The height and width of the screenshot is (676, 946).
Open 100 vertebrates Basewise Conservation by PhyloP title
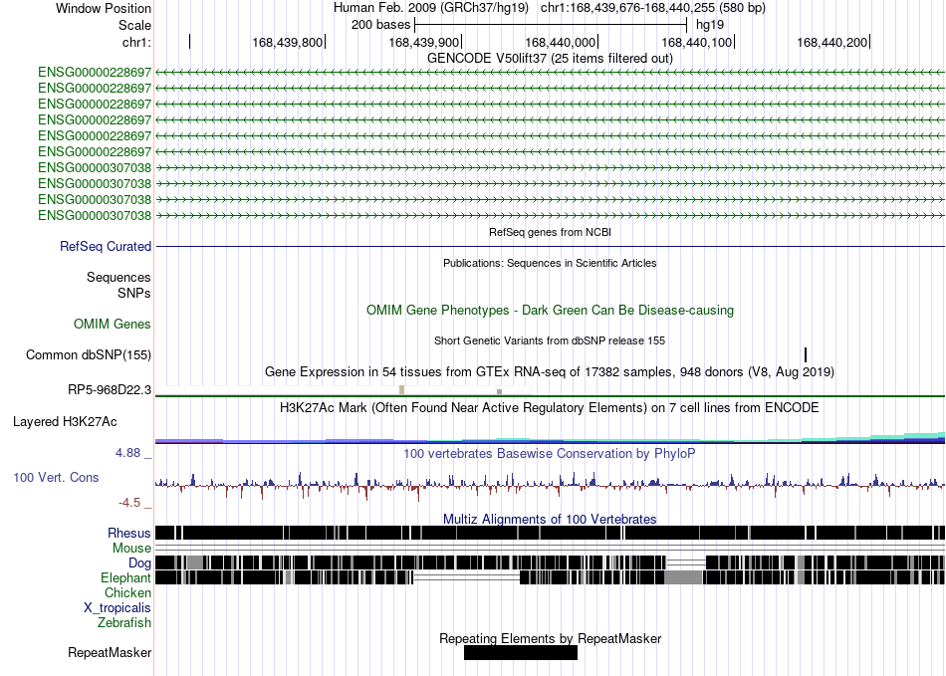[x=550, y=453]
